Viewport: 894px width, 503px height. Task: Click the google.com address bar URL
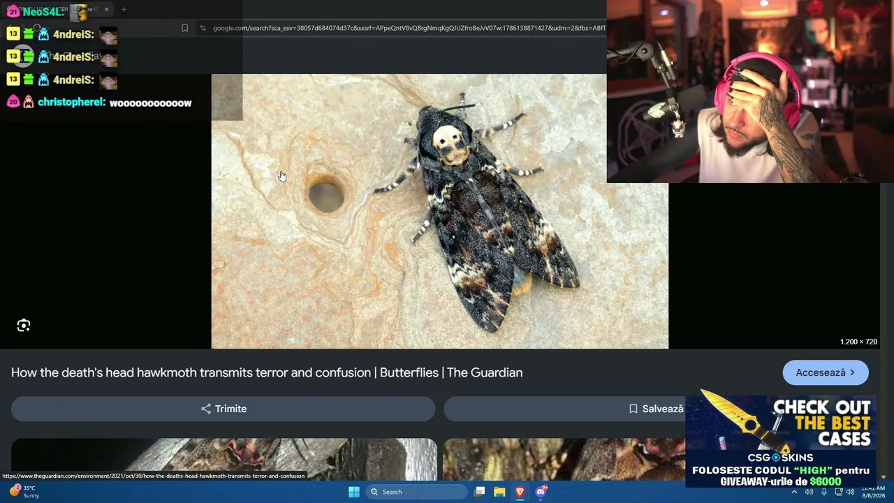409,28
